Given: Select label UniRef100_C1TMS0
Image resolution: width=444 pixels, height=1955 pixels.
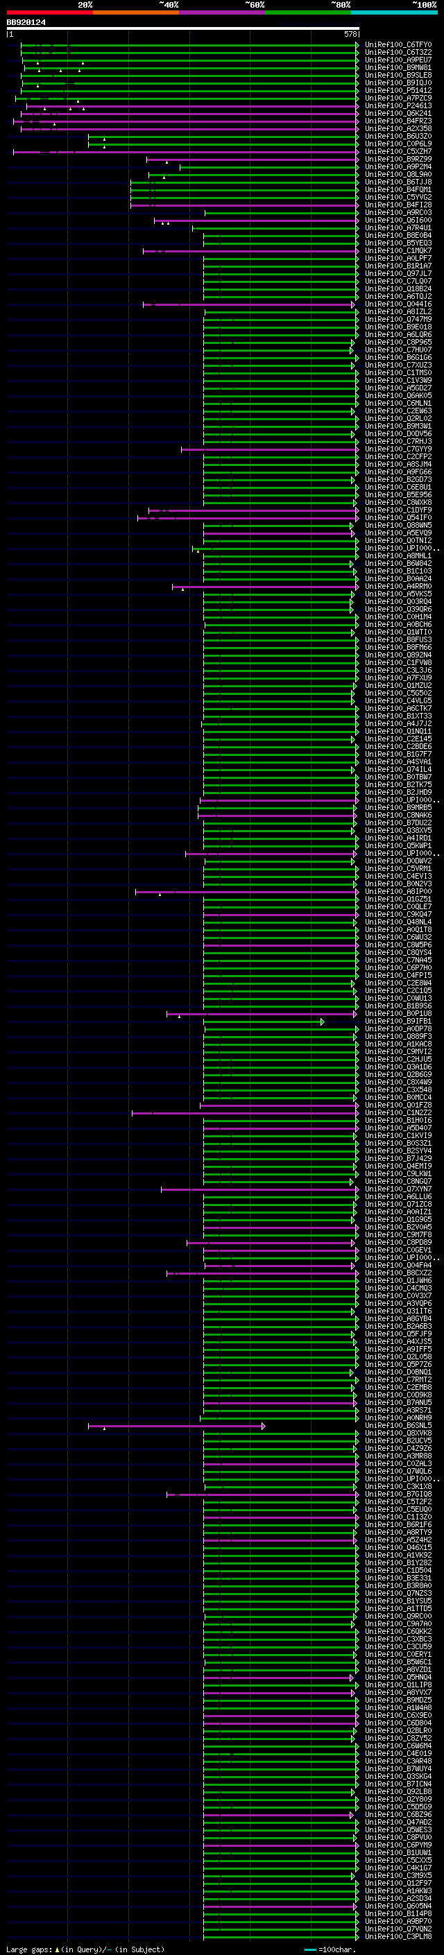Looking at the screenshot, I should [x=398, y=372].
